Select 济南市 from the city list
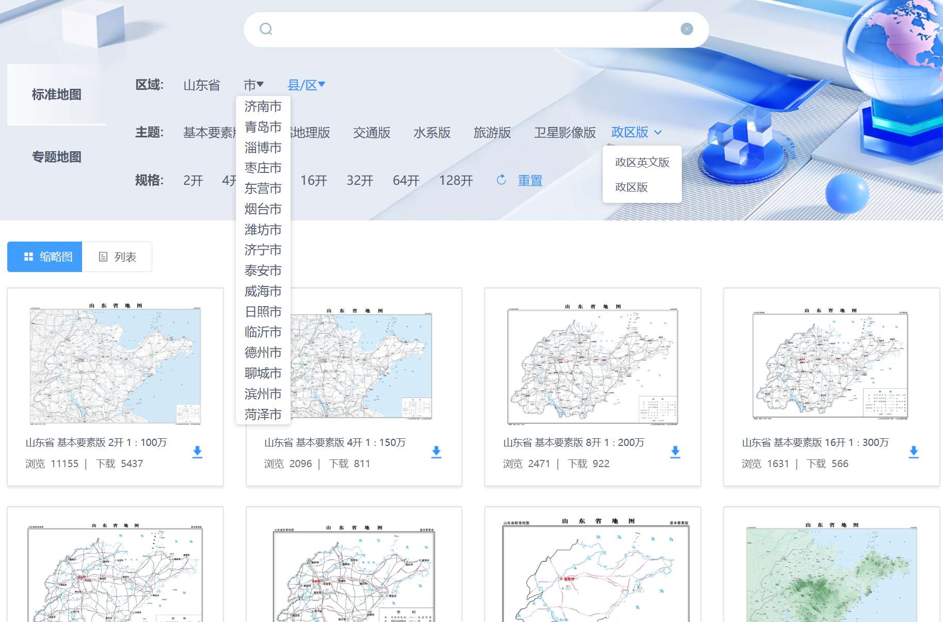Screen dimensions: 943x622 coord(263,106)
